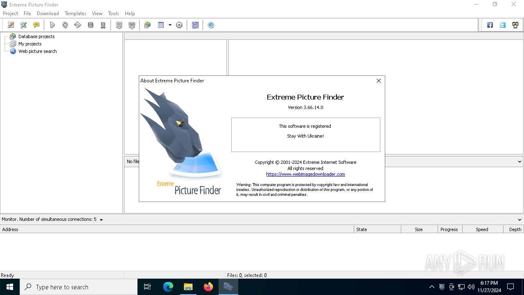
Task: Click the download selected monitor icon
Action: [119, 25]
